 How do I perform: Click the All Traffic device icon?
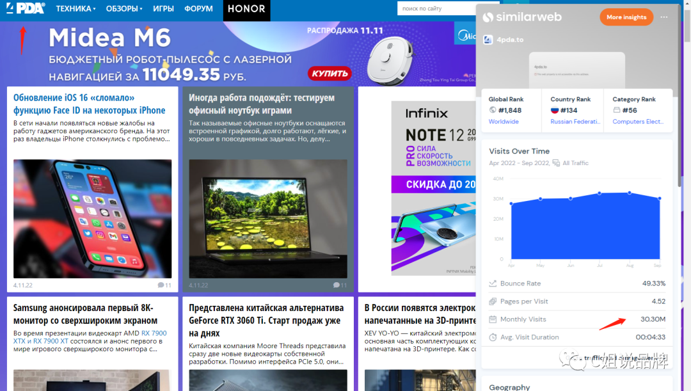(x=556, y=163)
